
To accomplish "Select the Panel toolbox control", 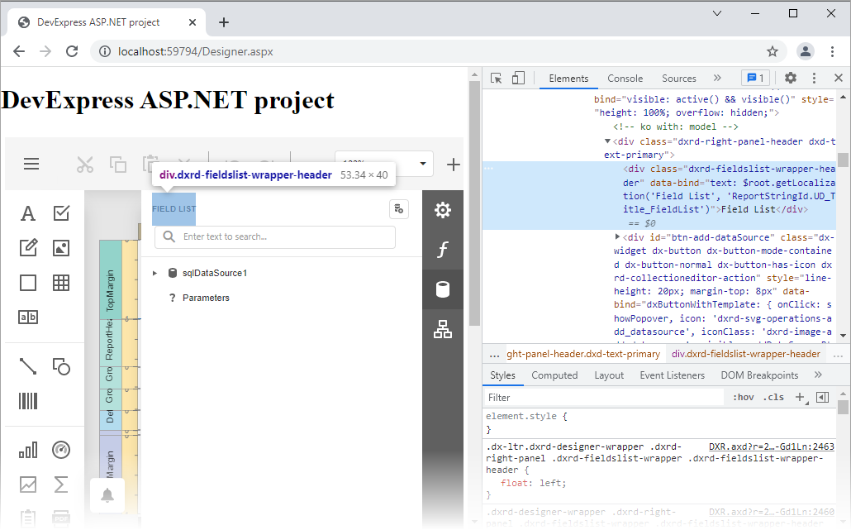I will [x=28, y=283].
